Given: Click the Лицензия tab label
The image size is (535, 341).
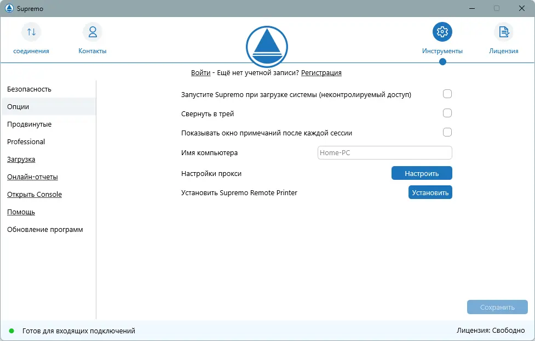Looking at the screenshot, I should coord(504,51).
